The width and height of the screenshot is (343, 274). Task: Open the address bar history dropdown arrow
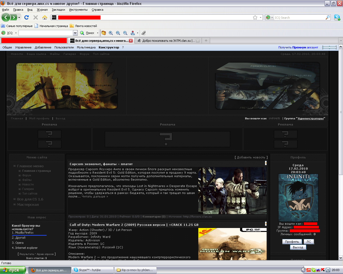[x=260, y=17]
